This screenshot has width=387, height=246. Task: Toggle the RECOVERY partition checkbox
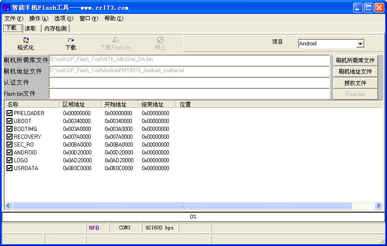pos(10,137)
